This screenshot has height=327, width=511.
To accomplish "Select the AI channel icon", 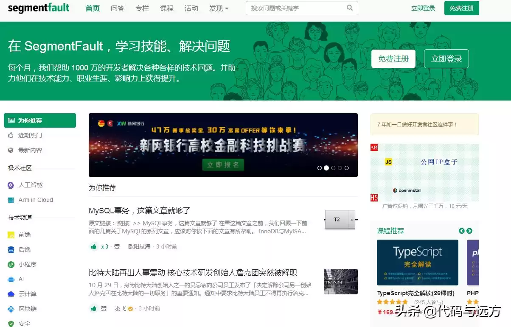I will click(11, 279).
